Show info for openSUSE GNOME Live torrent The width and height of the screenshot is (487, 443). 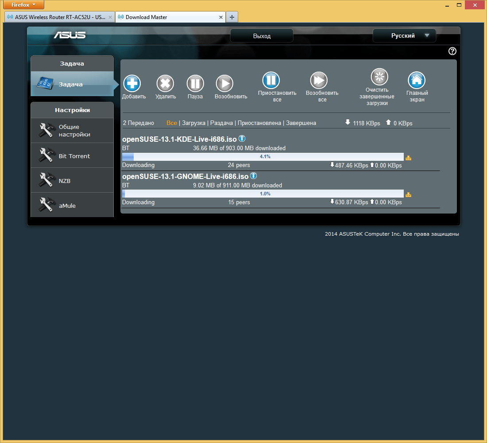(x=253, y=176)
